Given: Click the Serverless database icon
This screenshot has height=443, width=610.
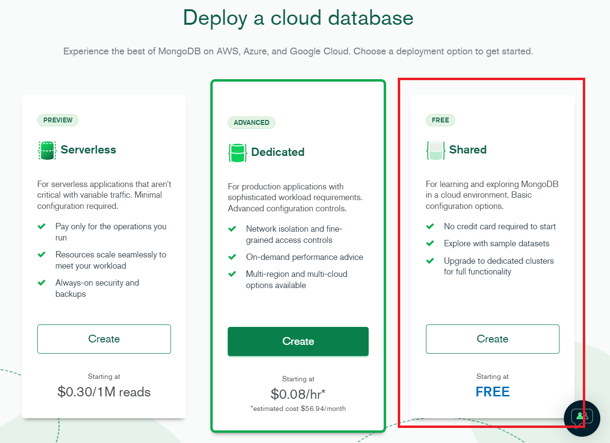Looking at the screenshot, I should pos(47,151).
